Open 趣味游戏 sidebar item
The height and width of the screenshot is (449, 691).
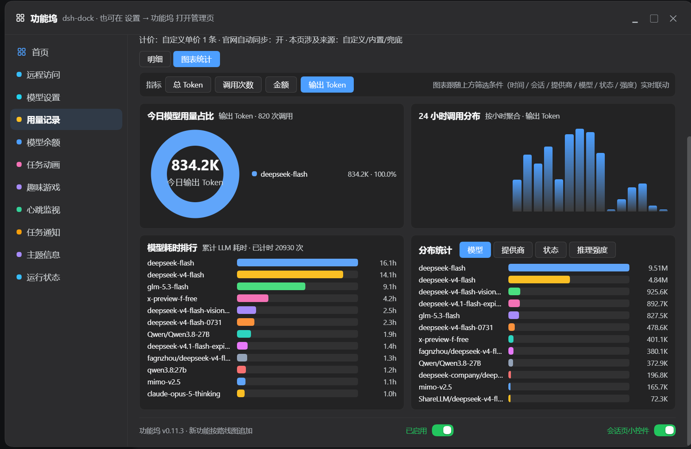point(66,187)
